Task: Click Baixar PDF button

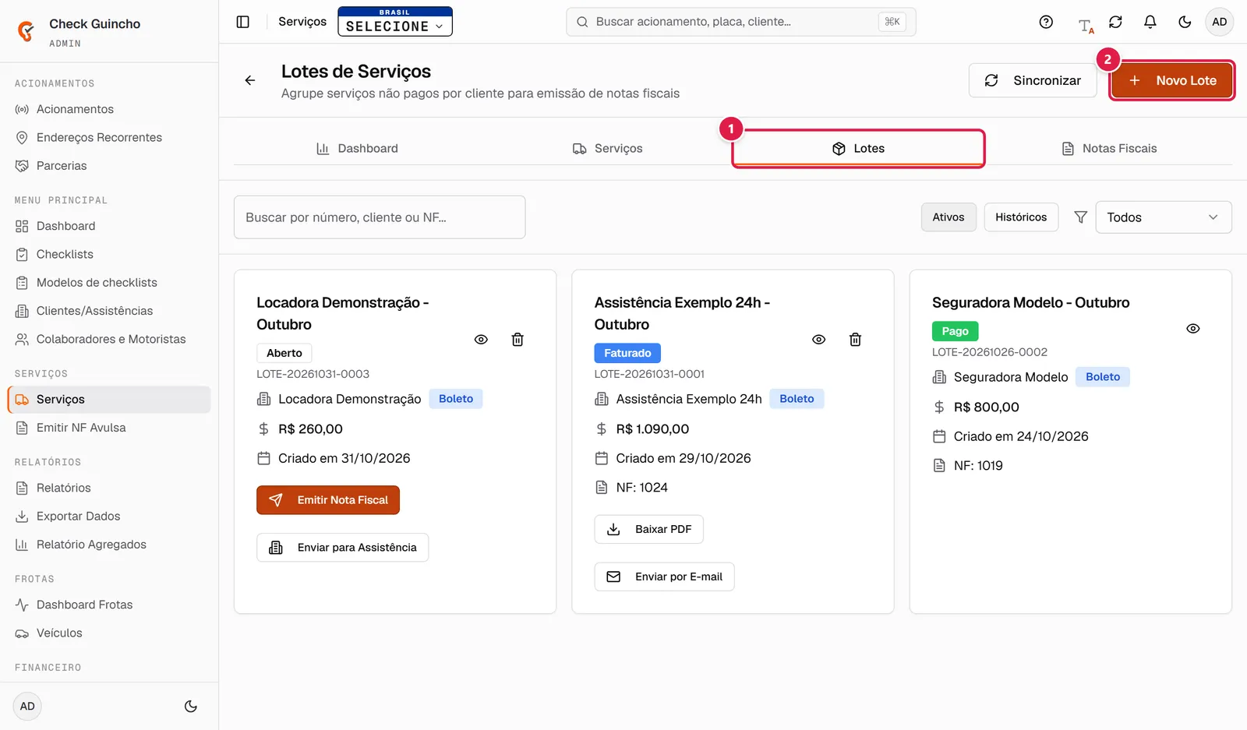Action: pos(649,530)
